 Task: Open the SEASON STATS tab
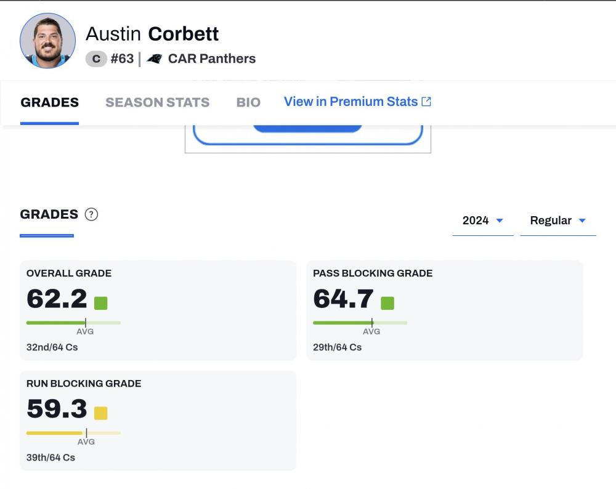(157, 102)
